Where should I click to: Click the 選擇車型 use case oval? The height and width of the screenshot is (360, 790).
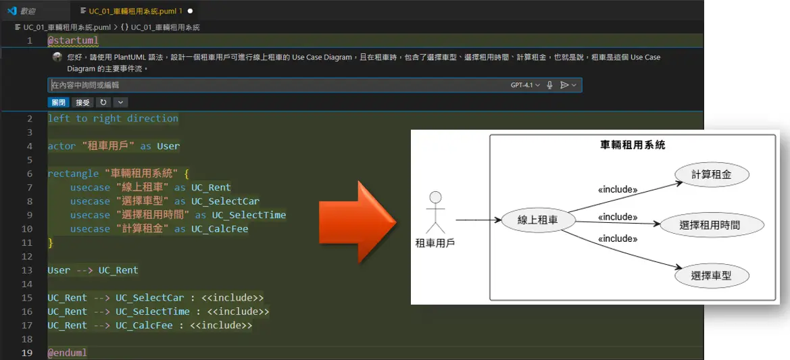[712, 275]
